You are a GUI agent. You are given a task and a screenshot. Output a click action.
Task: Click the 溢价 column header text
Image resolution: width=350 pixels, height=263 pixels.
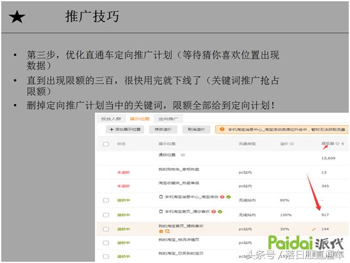(x=284, y=144)
